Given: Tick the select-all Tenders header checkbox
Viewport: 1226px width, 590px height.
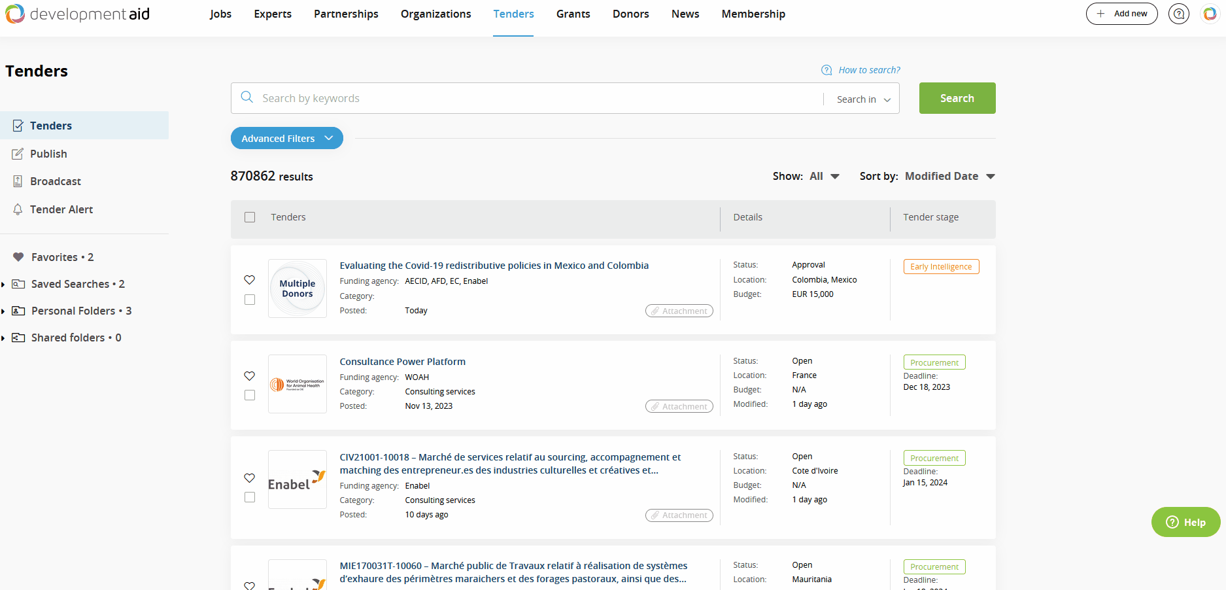Looking at the screenshot, I should pos(250,217).
